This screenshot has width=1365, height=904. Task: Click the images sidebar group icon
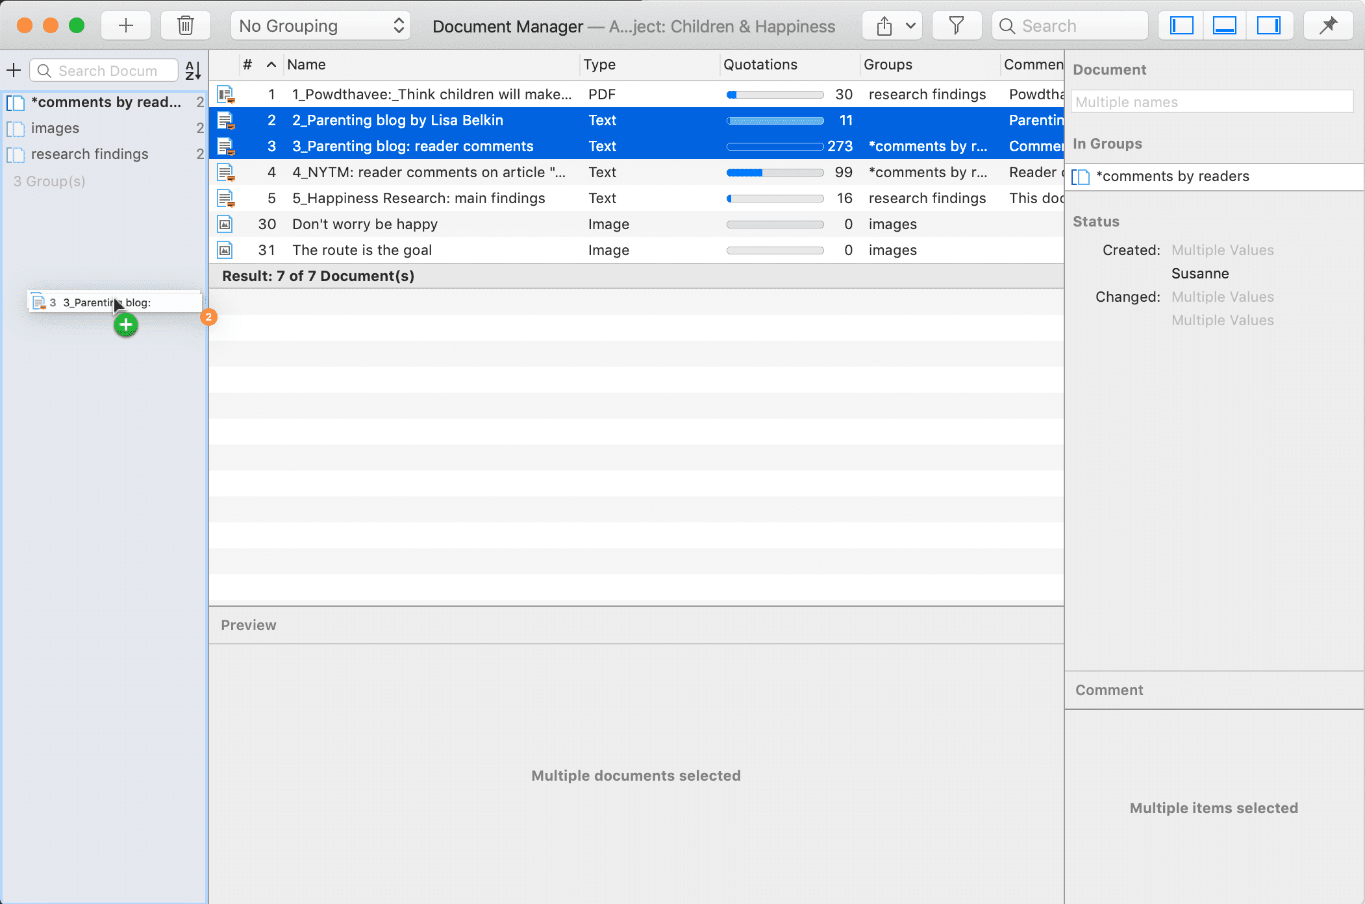click(16, 128)
